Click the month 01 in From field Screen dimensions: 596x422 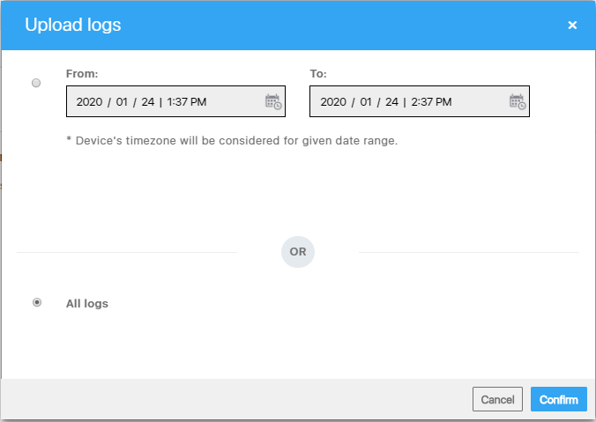click(122, 102)
